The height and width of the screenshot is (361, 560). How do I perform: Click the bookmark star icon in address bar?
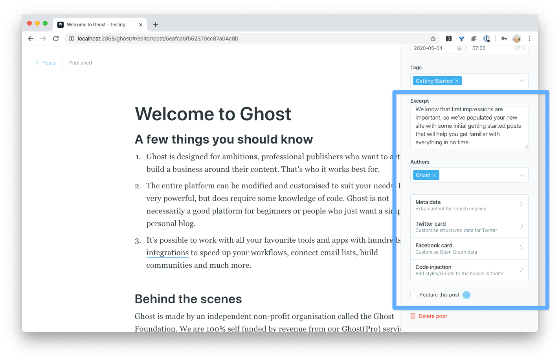coord(433,39)
